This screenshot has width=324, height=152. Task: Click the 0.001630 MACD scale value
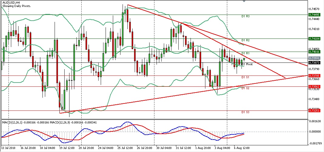point(316,121)
